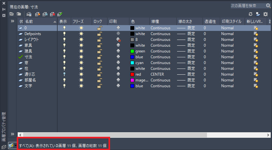Toggle plot icon for 家具 layer
This screenshot has height=150, width=272.
coord(118,45)
